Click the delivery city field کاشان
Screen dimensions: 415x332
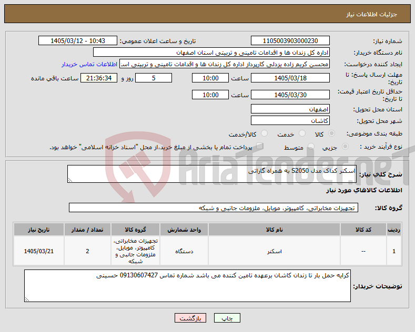[x=290, y=120]
